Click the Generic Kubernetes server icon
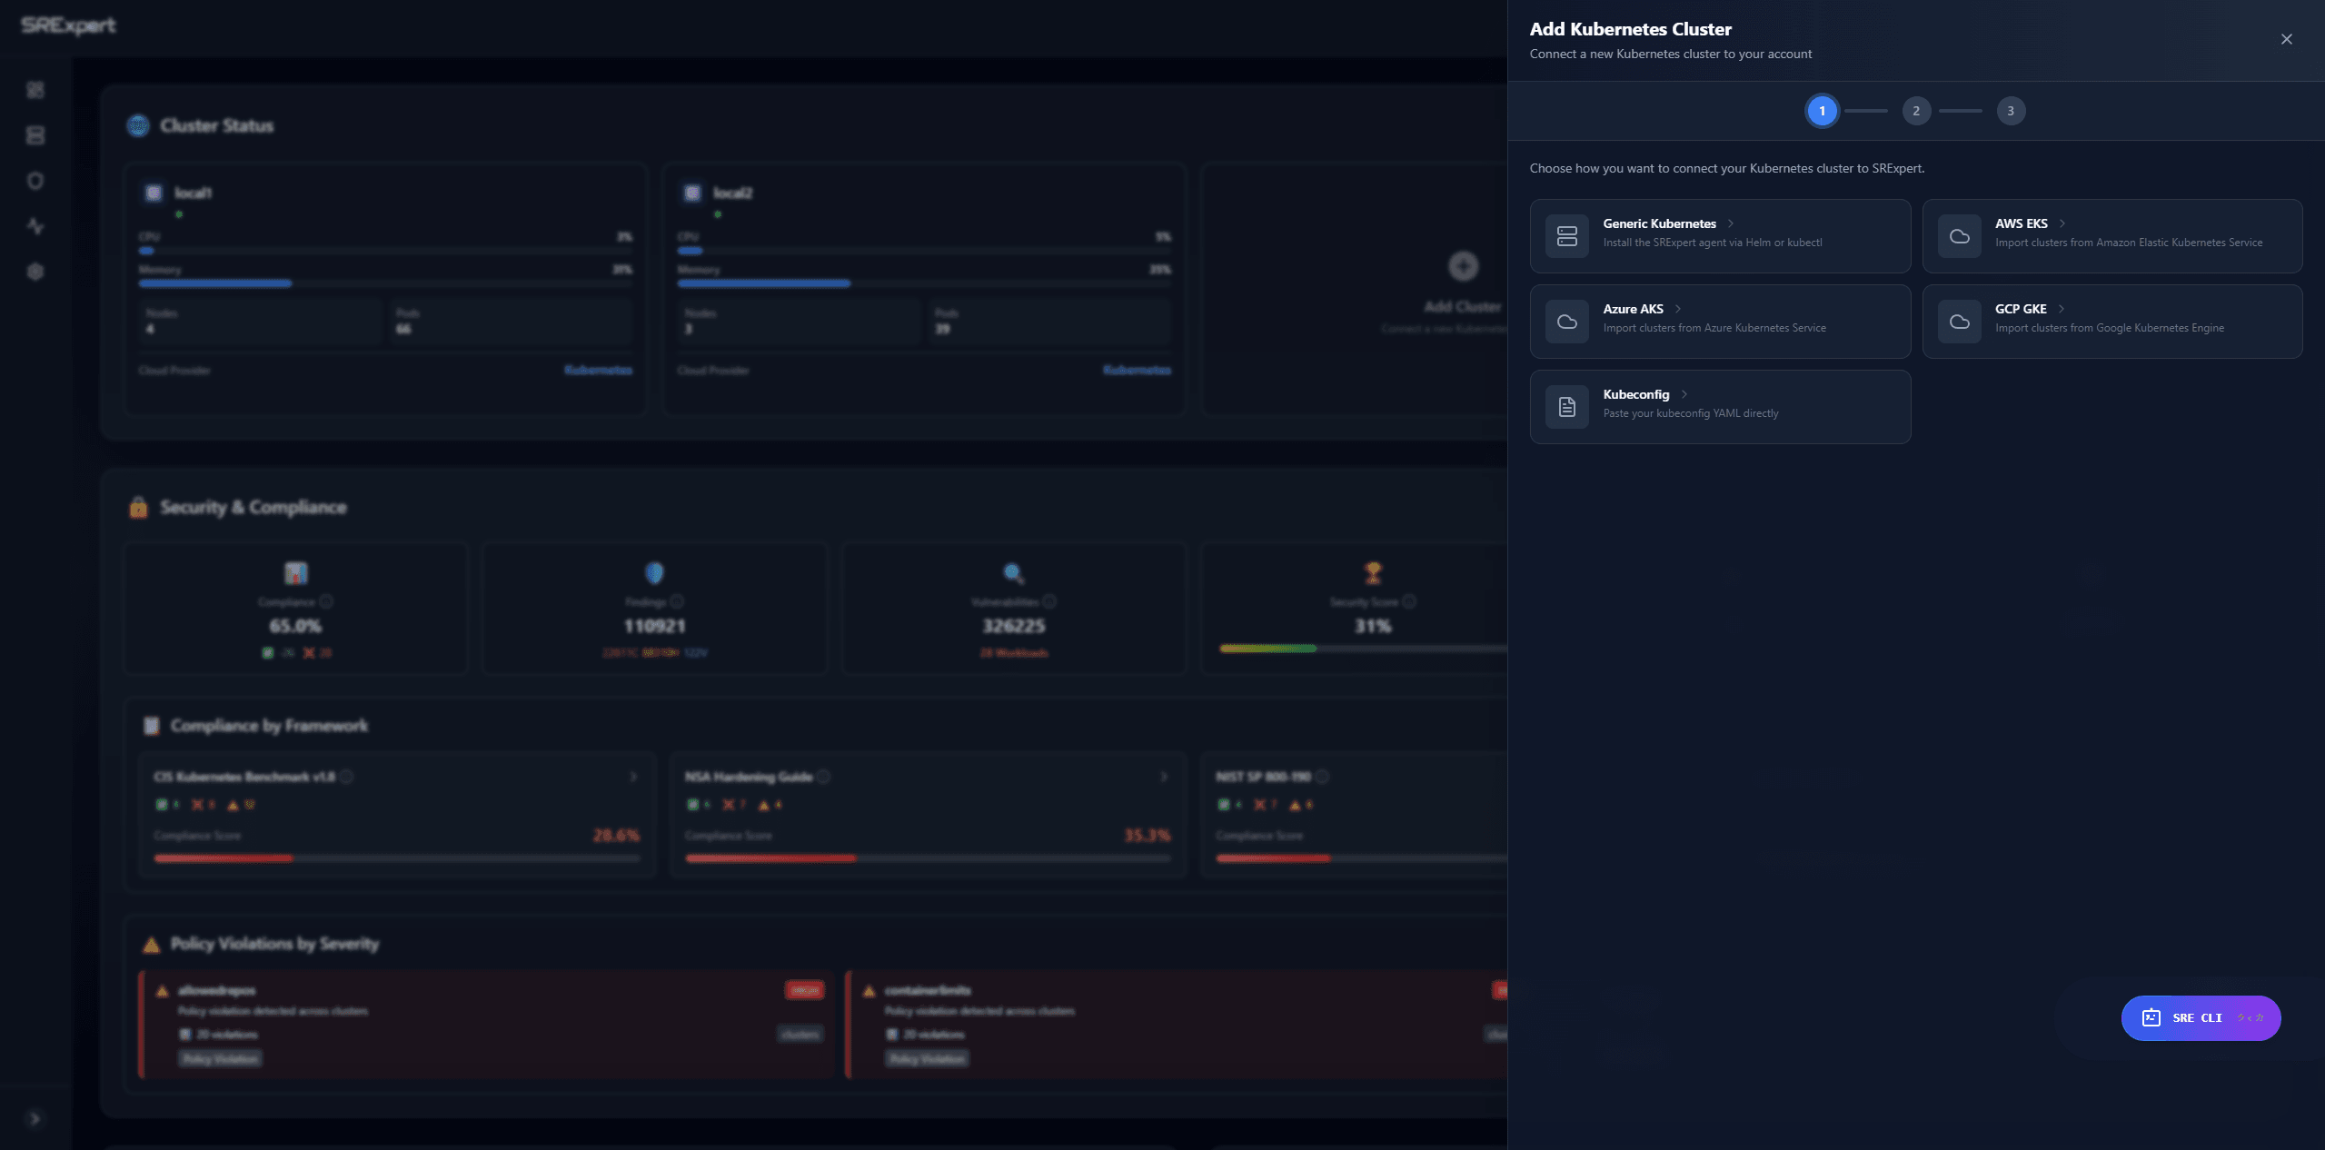Viewport: 2325px width, 1150px height. pos(1566,236)
